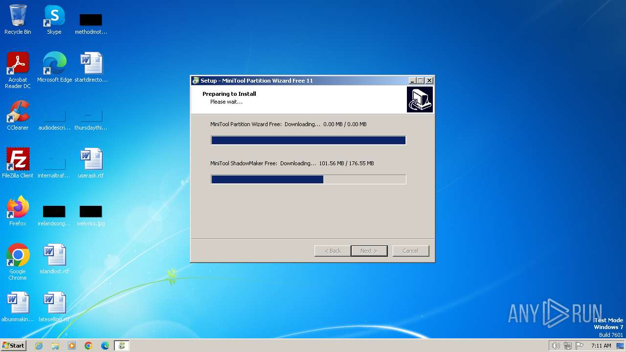Select the irelandsong desktop file
This screenshot has height=352, width=626.
point(54,215)
